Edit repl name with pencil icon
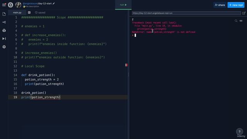The width and height of the screenshot is (247, 139). pos(54,3)
